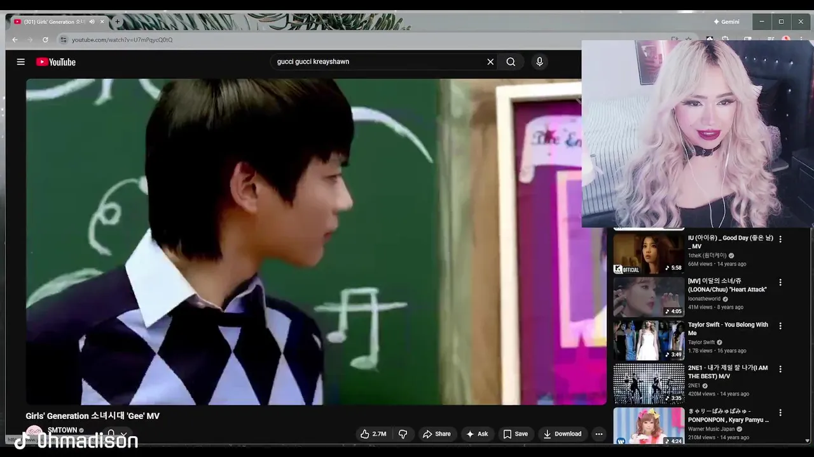Image resolution: width=814 pixels, height=457 pixels.
Task: Open Taylor Swift You Belong With Me thumbnail
Action: pyautogui.click(x=649, y=340)
